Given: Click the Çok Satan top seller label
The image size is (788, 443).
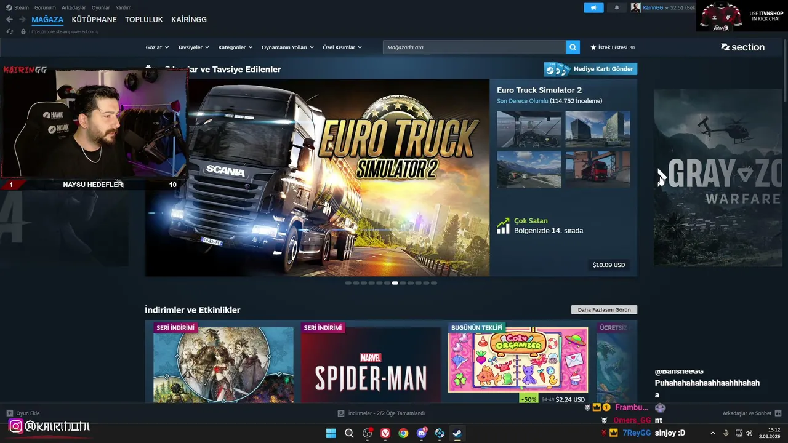Looking at the screenshot, I should 531,221.
